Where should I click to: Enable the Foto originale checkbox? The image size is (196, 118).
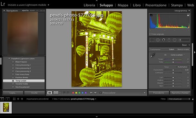tap(151, 34)
